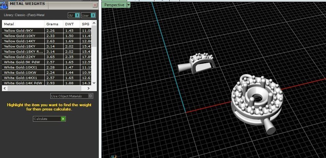The image size is (326, 158).
Task: Open the Perspective viewport dropdown arrow
Action: tap(128, 5)
